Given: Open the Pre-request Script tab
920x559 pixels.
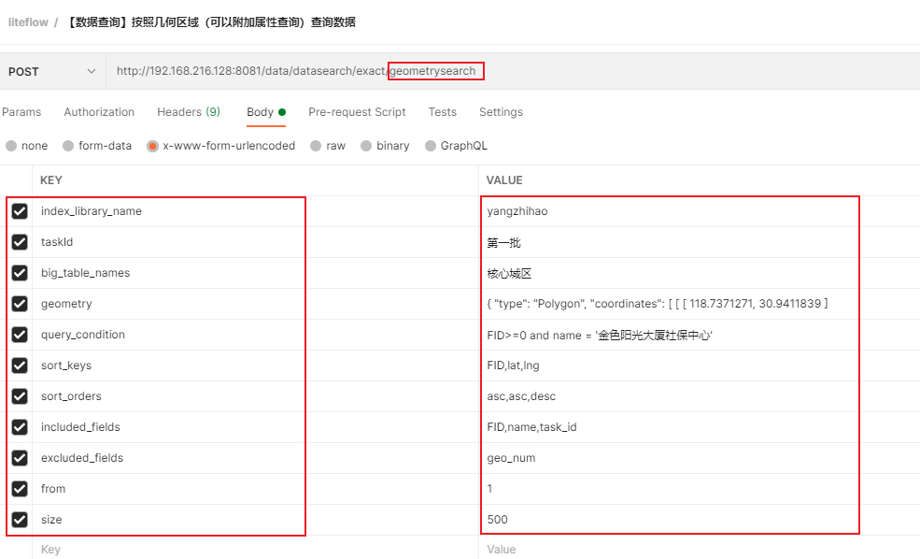Looking at the screenshot, I should click(357, 112).
